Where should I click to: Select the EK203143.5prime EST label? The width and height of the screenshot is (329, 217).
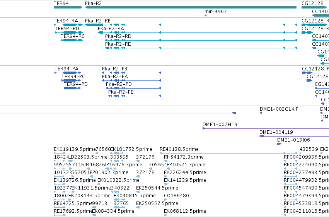point(90,196)
